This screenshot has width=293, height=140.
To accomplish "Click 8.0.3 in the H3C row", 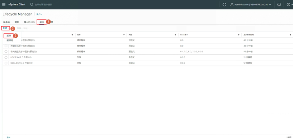I will [x=183, y=57].
